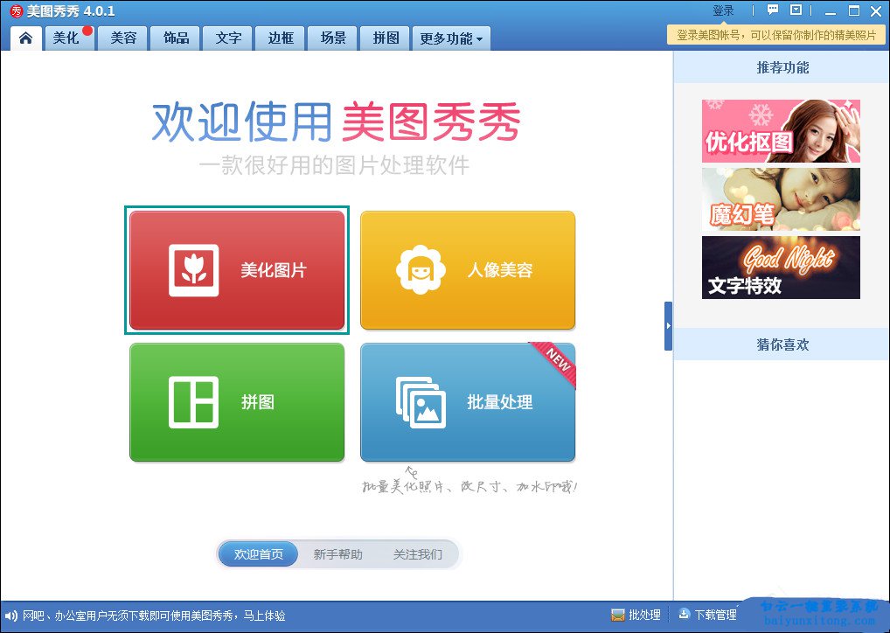Switch to the 边框 tab

coord(281,38)
